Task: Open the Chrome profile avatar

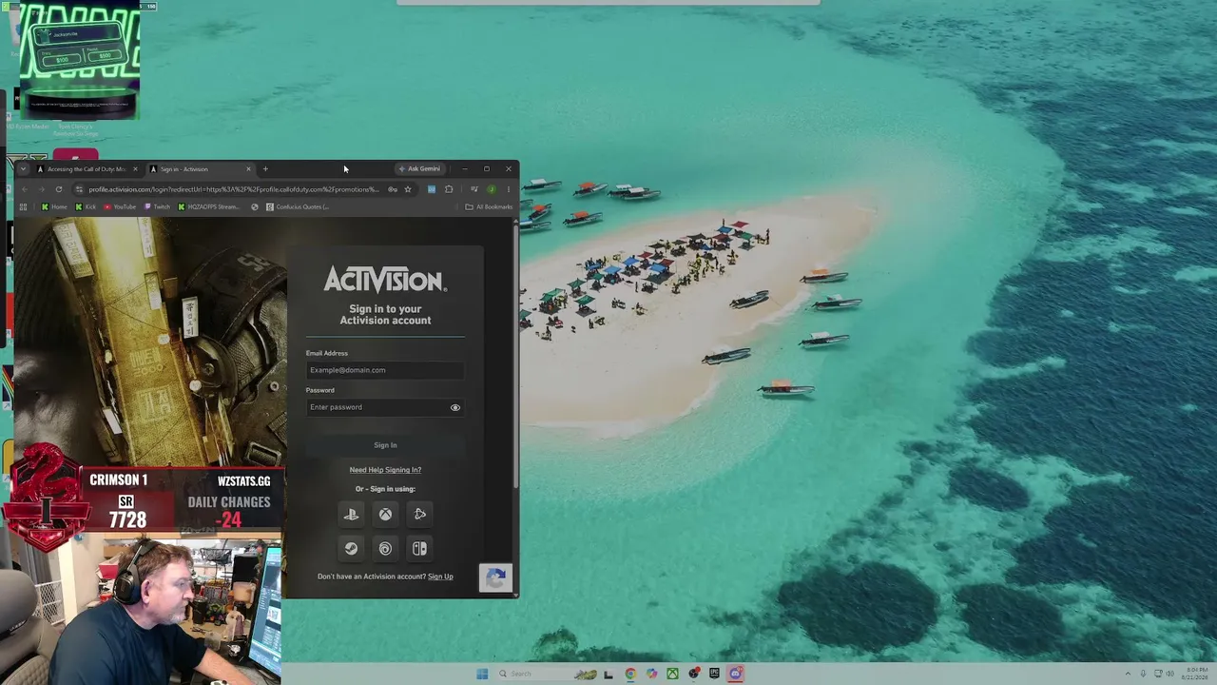Action: click(492, 189)
